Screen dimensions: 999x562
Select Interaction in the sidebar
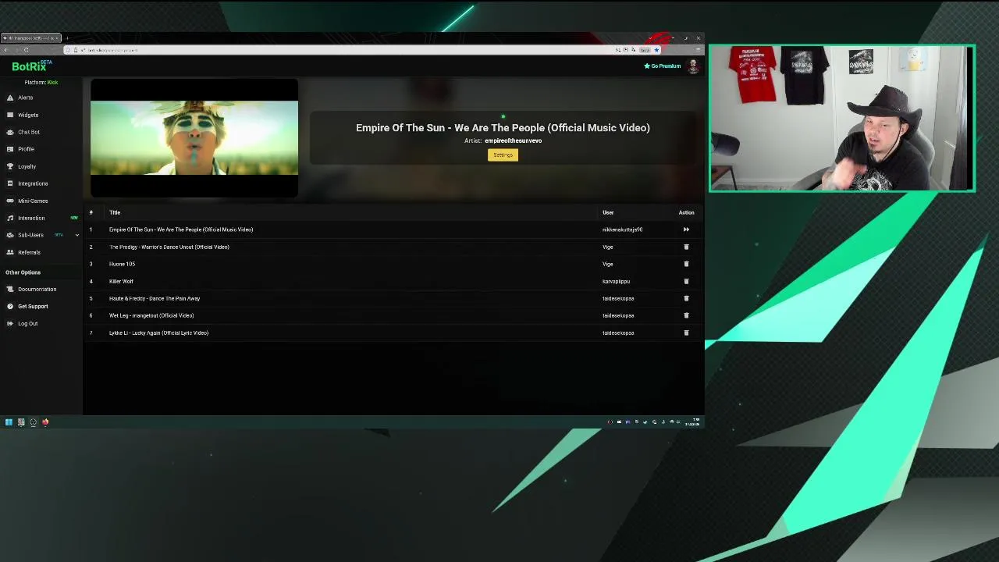(x=31, y=218)
